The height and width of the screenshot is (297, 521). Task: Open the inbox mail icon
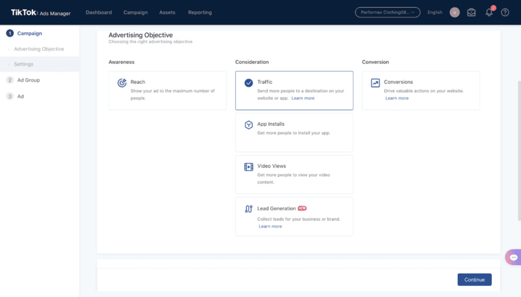[472, 12]
